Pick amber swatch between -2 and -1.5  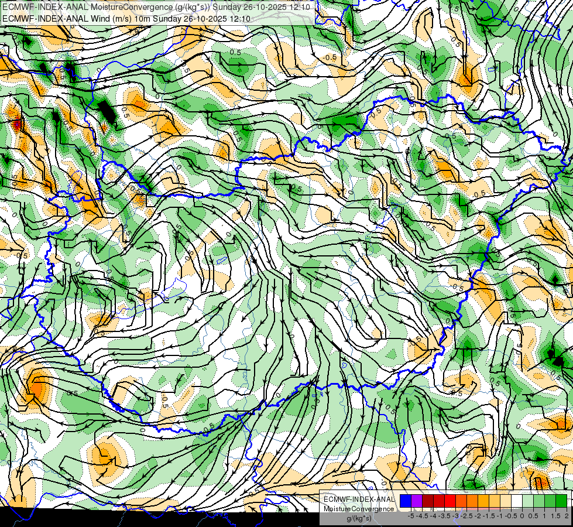click(483, 501)
